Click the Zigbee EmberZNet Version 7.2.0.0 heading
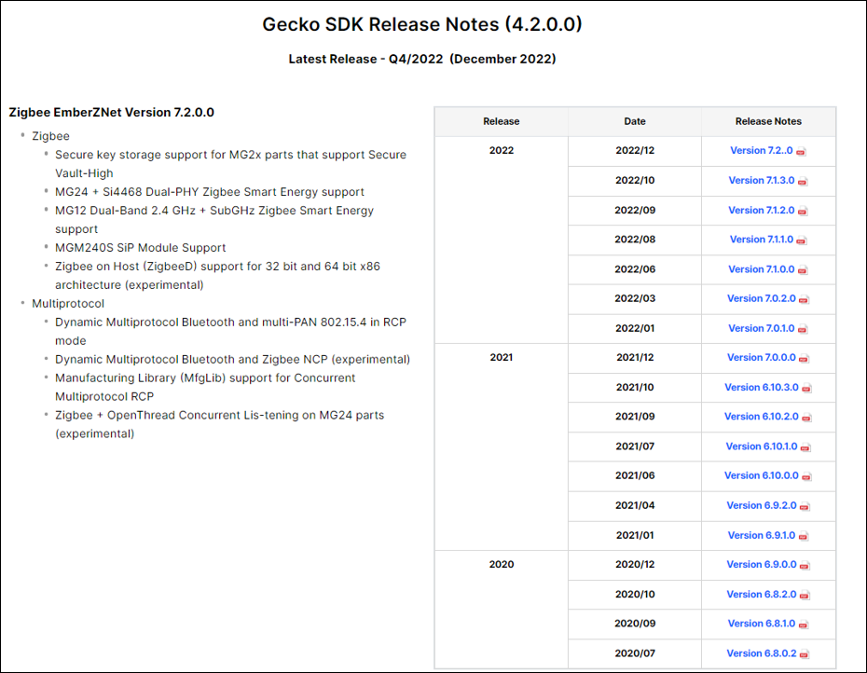The image size is (867, 673). pyautogui.click(x=112, y=112)
